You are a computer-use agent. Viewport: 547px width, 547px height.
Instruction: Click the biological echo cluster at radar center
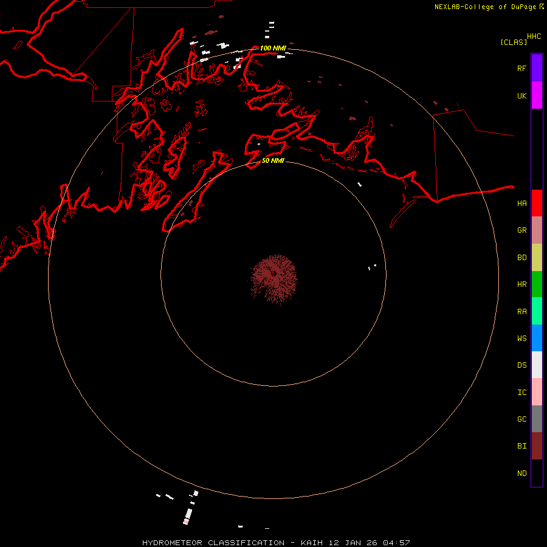[x=274, y=278]
